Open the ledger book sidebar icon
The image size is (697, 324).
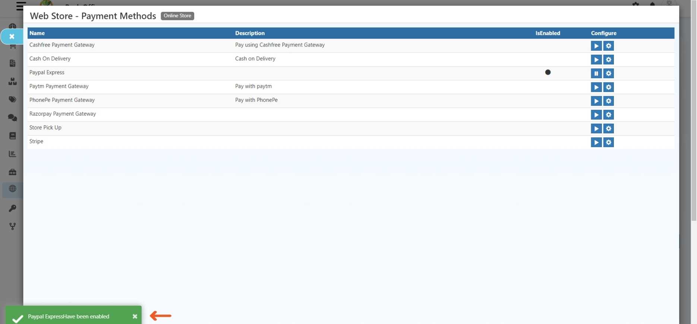click(13, 136)
